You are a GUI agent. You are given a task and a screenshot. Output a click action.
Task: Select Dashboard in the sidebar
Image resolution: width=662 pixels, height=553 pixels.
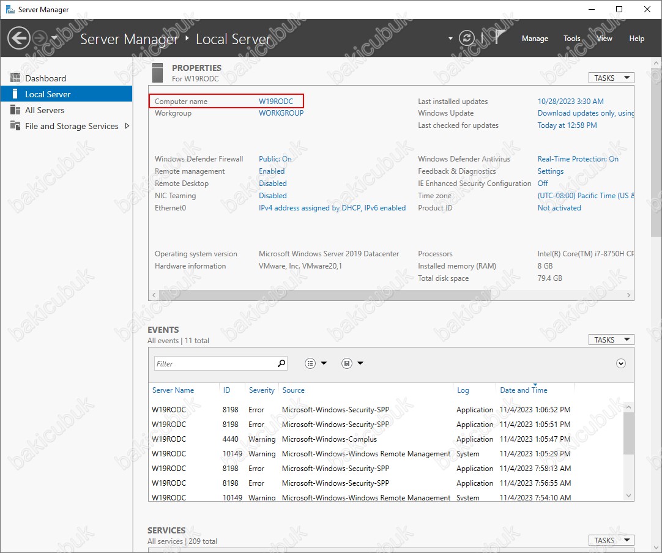pos(66,78)
